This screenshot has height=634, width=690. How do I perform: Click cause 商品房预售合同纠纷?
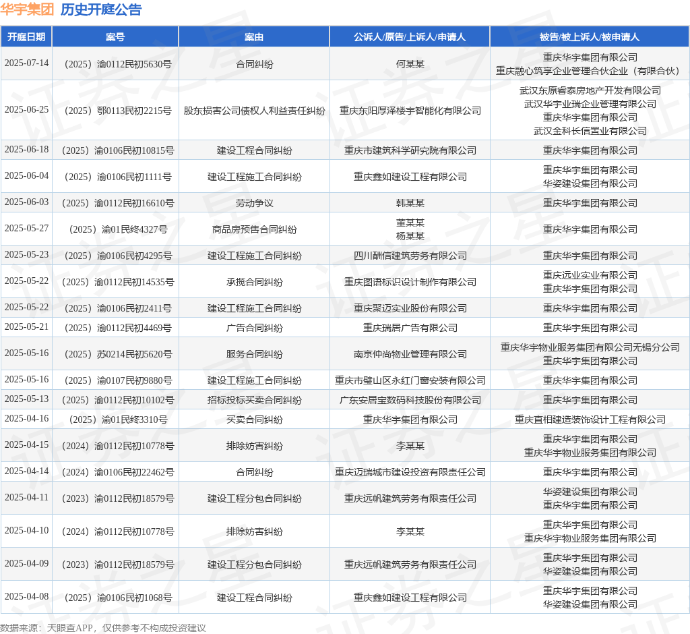(x=254, y=229)
